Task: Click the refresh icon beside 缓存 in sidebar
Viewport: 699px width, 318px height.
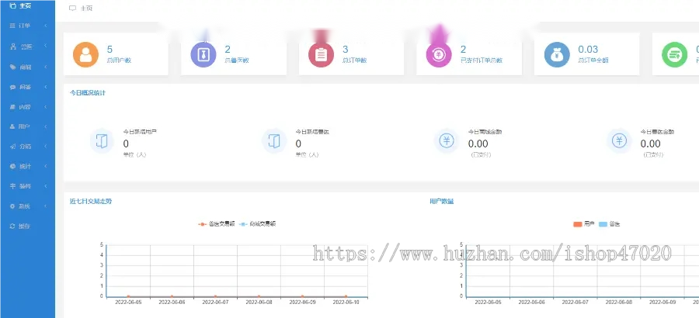Action: pos(12,226)
